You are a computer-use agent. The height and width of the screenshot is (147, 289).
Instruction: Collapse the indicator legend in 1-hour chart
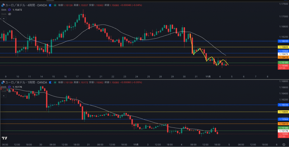(3, 96)
